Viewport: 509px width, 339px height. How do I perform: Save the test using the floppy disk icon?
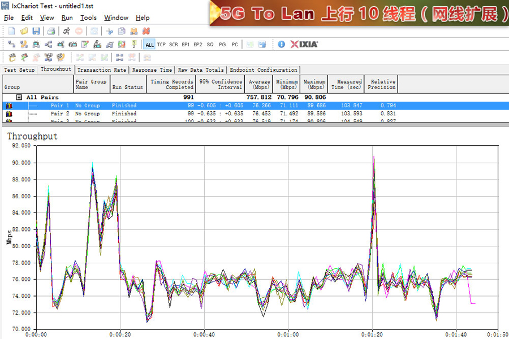[36, 31]
